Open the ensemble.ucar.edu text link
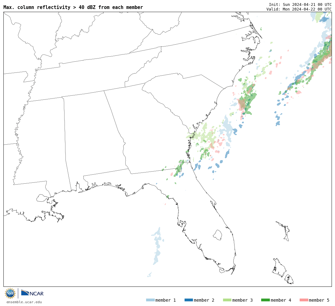This screenshot has height=306, width=335. 24,302
